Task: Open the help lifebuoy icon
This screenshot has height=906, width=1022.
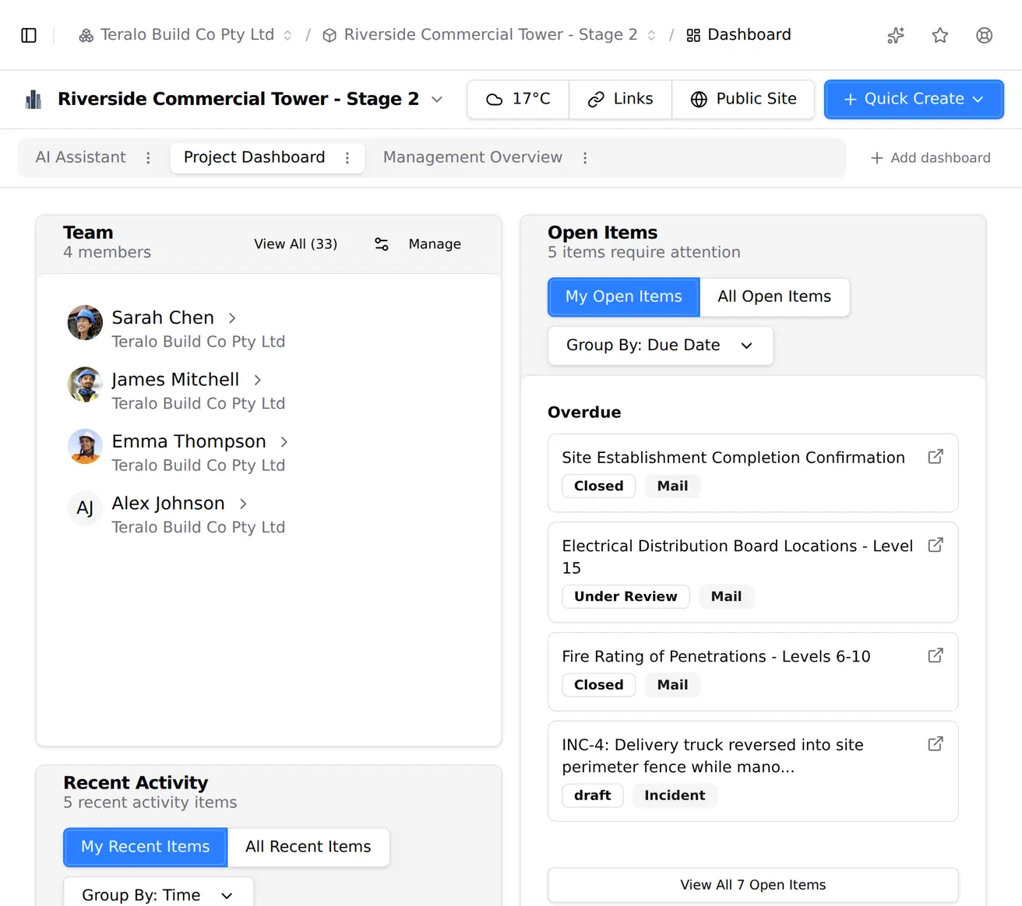Action: 985,35
